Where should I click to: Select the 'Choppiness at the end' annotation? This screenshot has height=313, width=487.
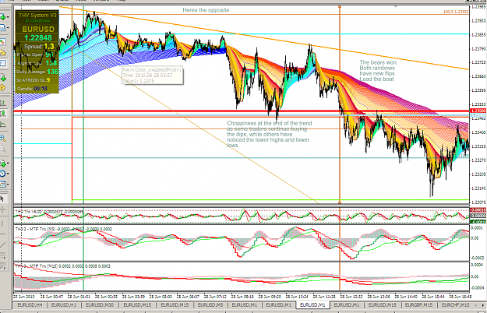[x=269, y=123]
